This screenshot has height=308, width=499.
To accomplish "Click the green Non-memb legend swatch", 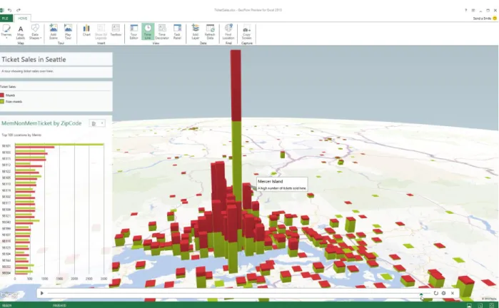I will tap(2, 101).
